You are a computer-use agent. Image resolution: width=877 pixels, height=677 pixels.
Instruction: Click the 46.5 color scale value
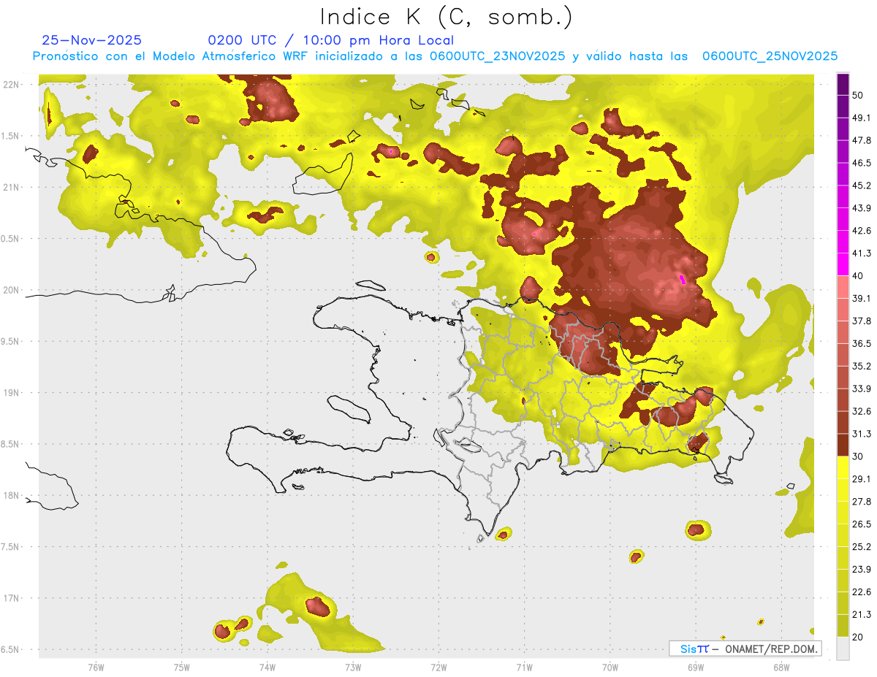click(x=862, y=163)
